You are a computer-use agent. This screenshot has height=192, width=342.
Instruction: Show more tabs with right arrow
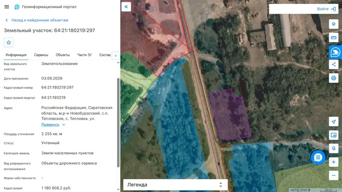click(x=115, y=55)
